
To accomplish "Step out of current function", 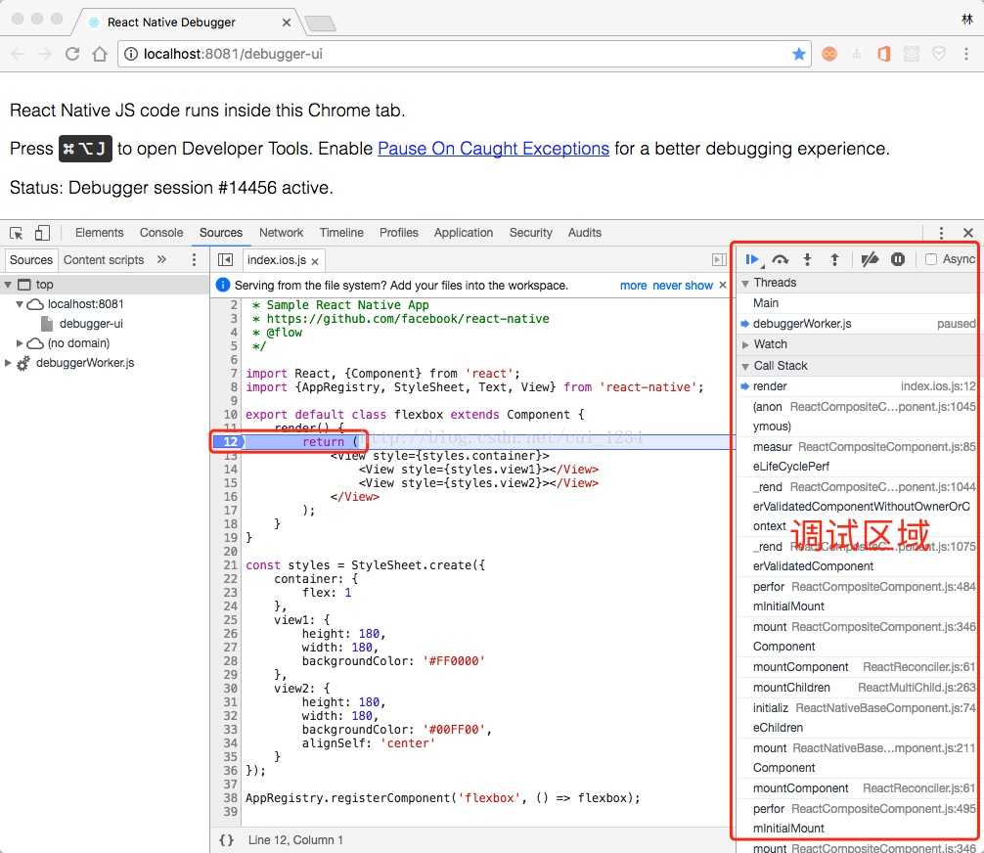I will tap(834, 259).
